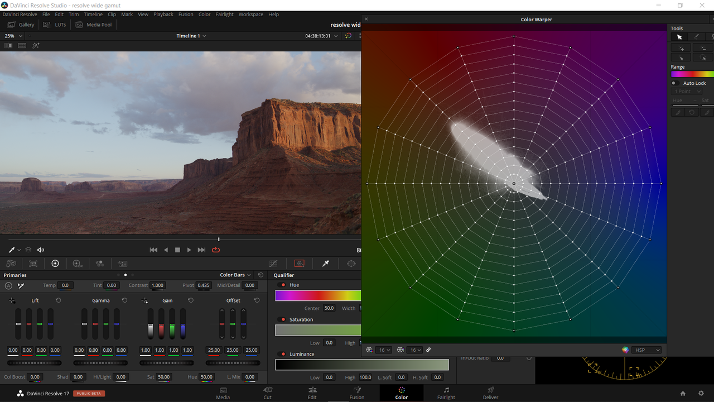Open the HSP color space dropdown

(x=647, y=350)
